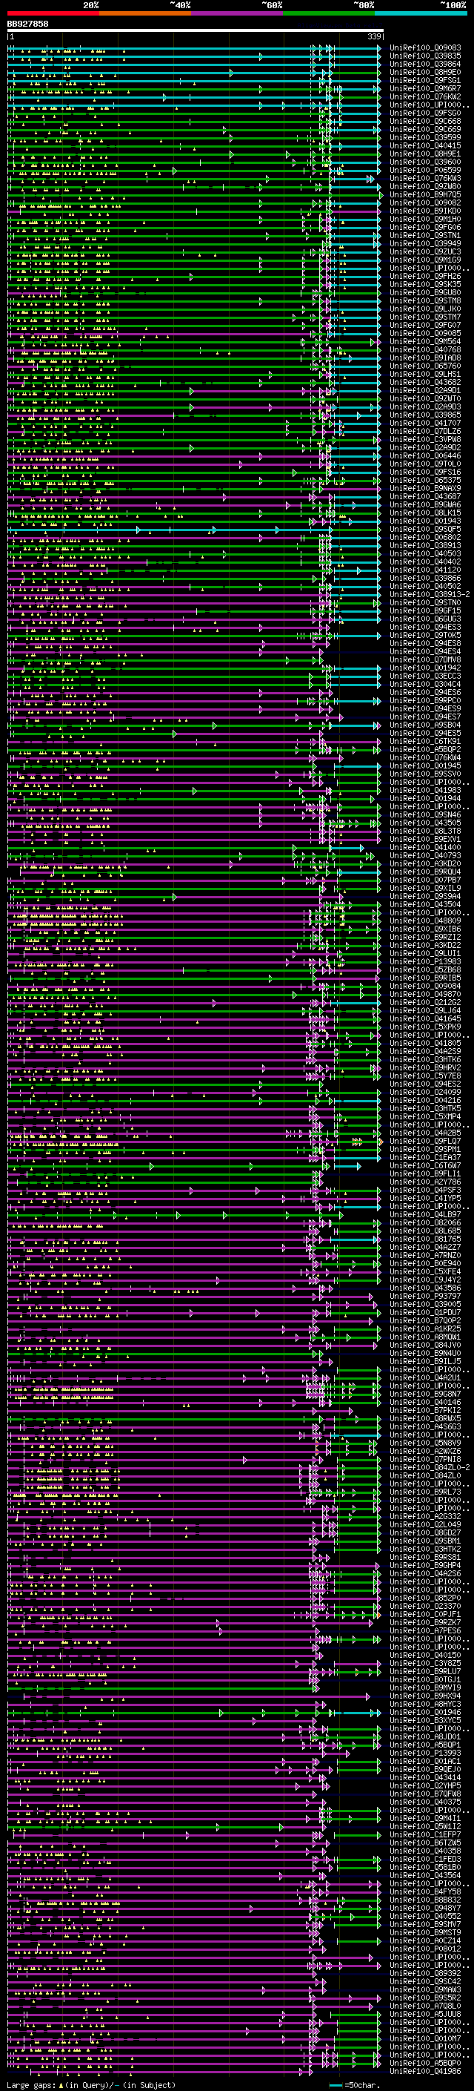Select hit UniRef100_Q41120
This screenshot has height=2091, width=474.
[425, 570]
